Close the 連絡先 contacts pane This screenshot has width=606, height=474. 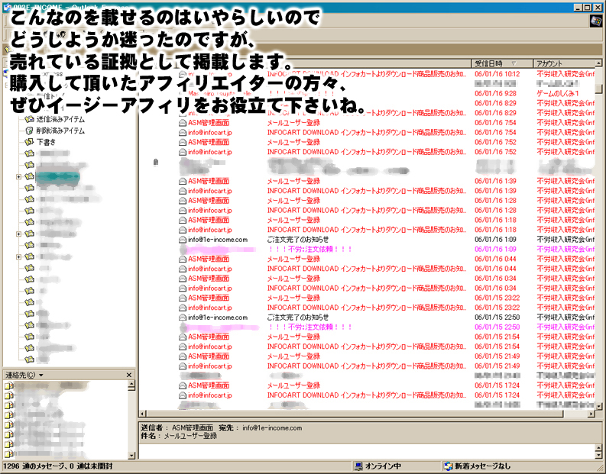pyautogui.click(x=129, y=375)
